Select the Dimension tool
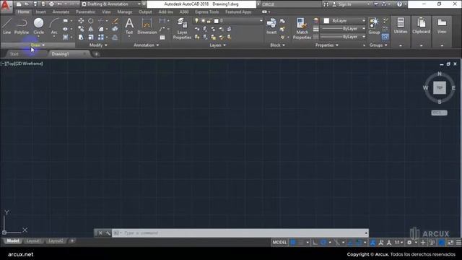Screen dimensions: 462x260 coord(147,26)
